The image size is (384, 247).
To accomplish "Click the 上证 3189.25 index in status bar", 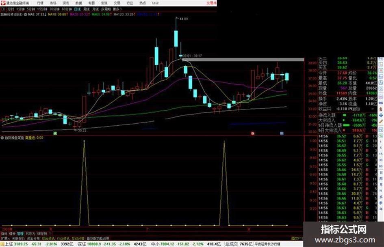I will (17, 244).
